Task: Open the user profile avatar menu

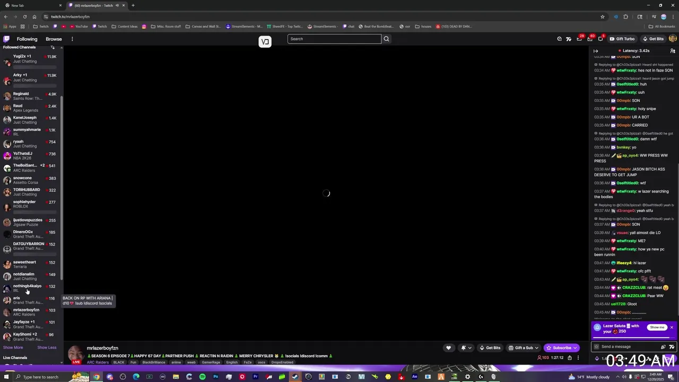Action: tap(673, 39)
